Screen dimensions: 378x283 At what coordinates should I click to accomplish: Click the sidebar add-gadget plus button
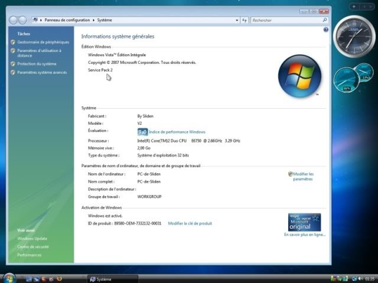(x=354, y=6)
